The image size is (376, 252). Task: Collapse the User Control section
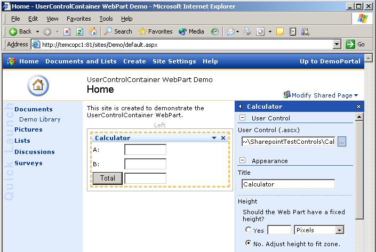243,118
